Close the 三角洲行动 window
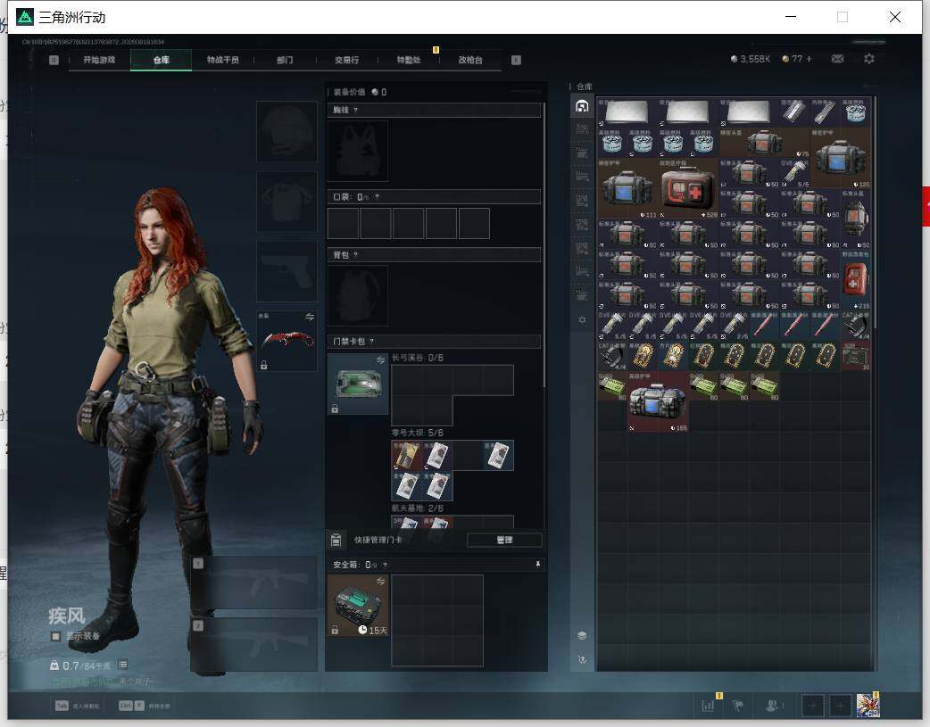Image resolution: width=930 pixels, height=727 pixels. (895, 17)
